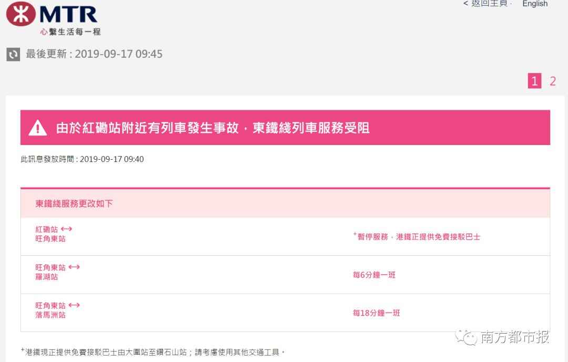Viewport: 568px width, 362px height.
Task: Click the refresh icon beside 最後更新
Action: 13,54
